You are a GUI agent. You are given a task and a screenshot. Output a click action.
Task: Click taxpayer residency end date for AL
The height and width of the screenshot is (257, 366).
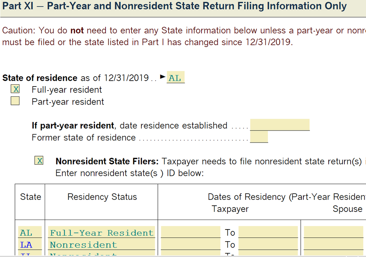pyautogui.click(x=268, y=232)
